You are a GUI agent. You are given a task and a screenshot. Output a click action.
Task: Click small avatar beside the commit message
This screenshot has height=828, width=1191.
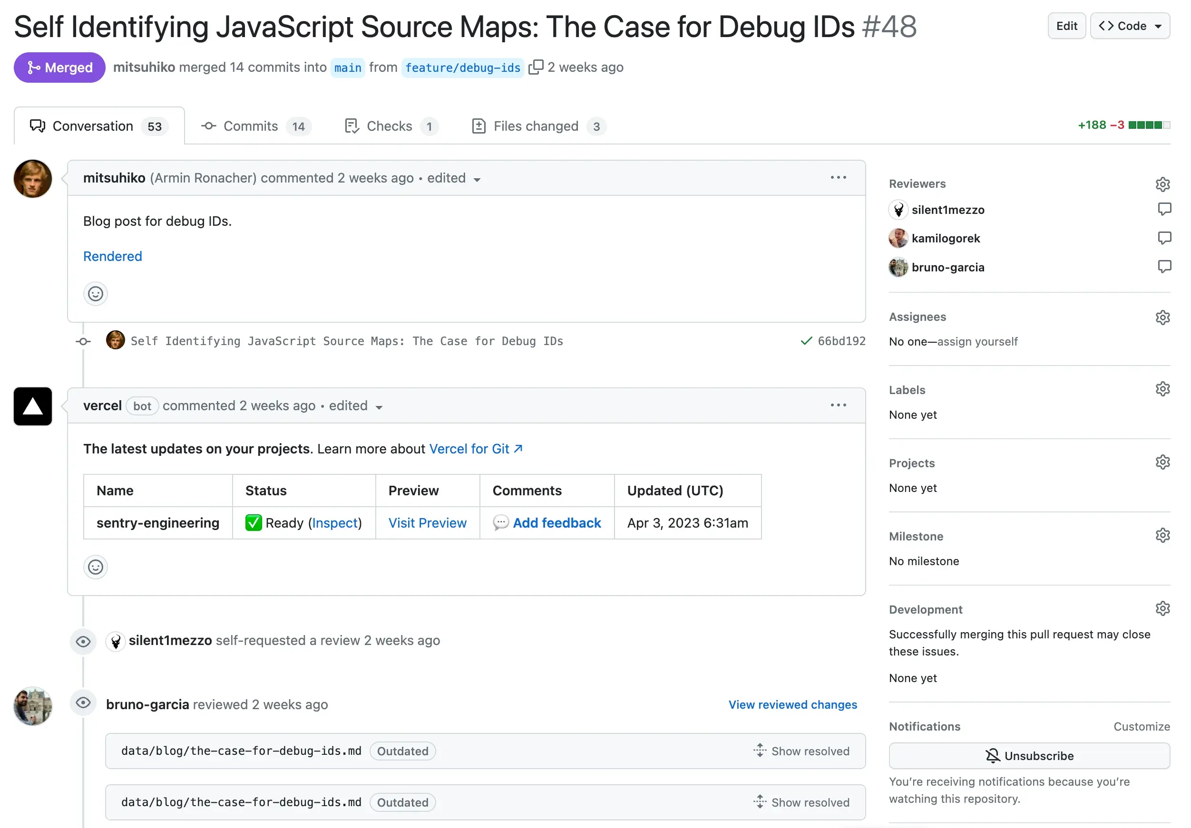coord(115,340)
